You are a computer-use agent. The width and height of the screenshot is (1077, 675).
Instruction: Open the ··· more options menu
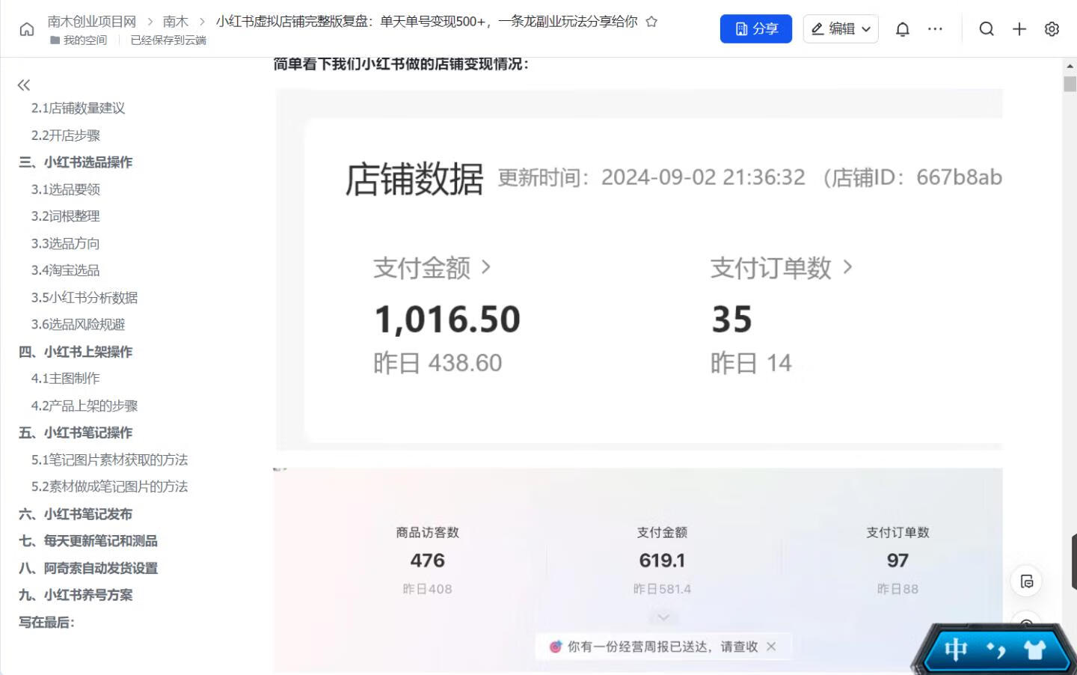936,28
